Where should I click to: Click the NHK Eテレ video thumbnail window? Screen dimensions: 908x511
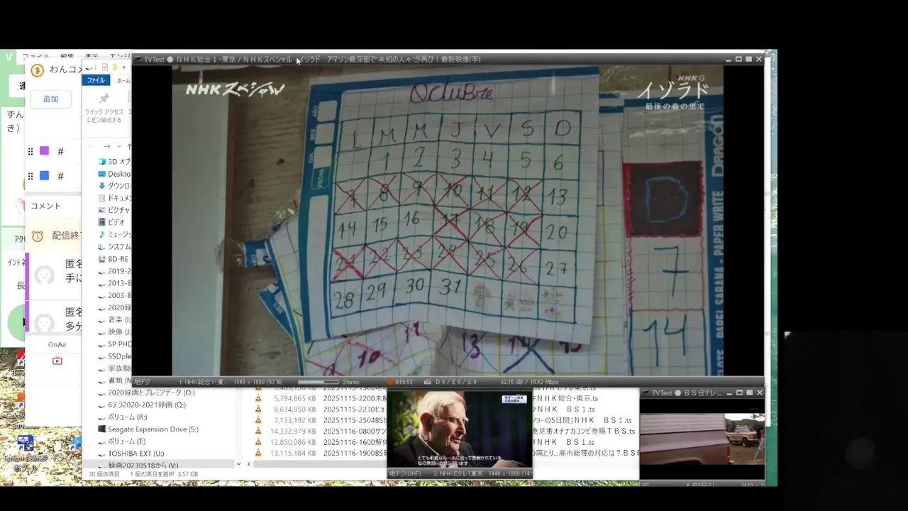(x=460, y=429)
